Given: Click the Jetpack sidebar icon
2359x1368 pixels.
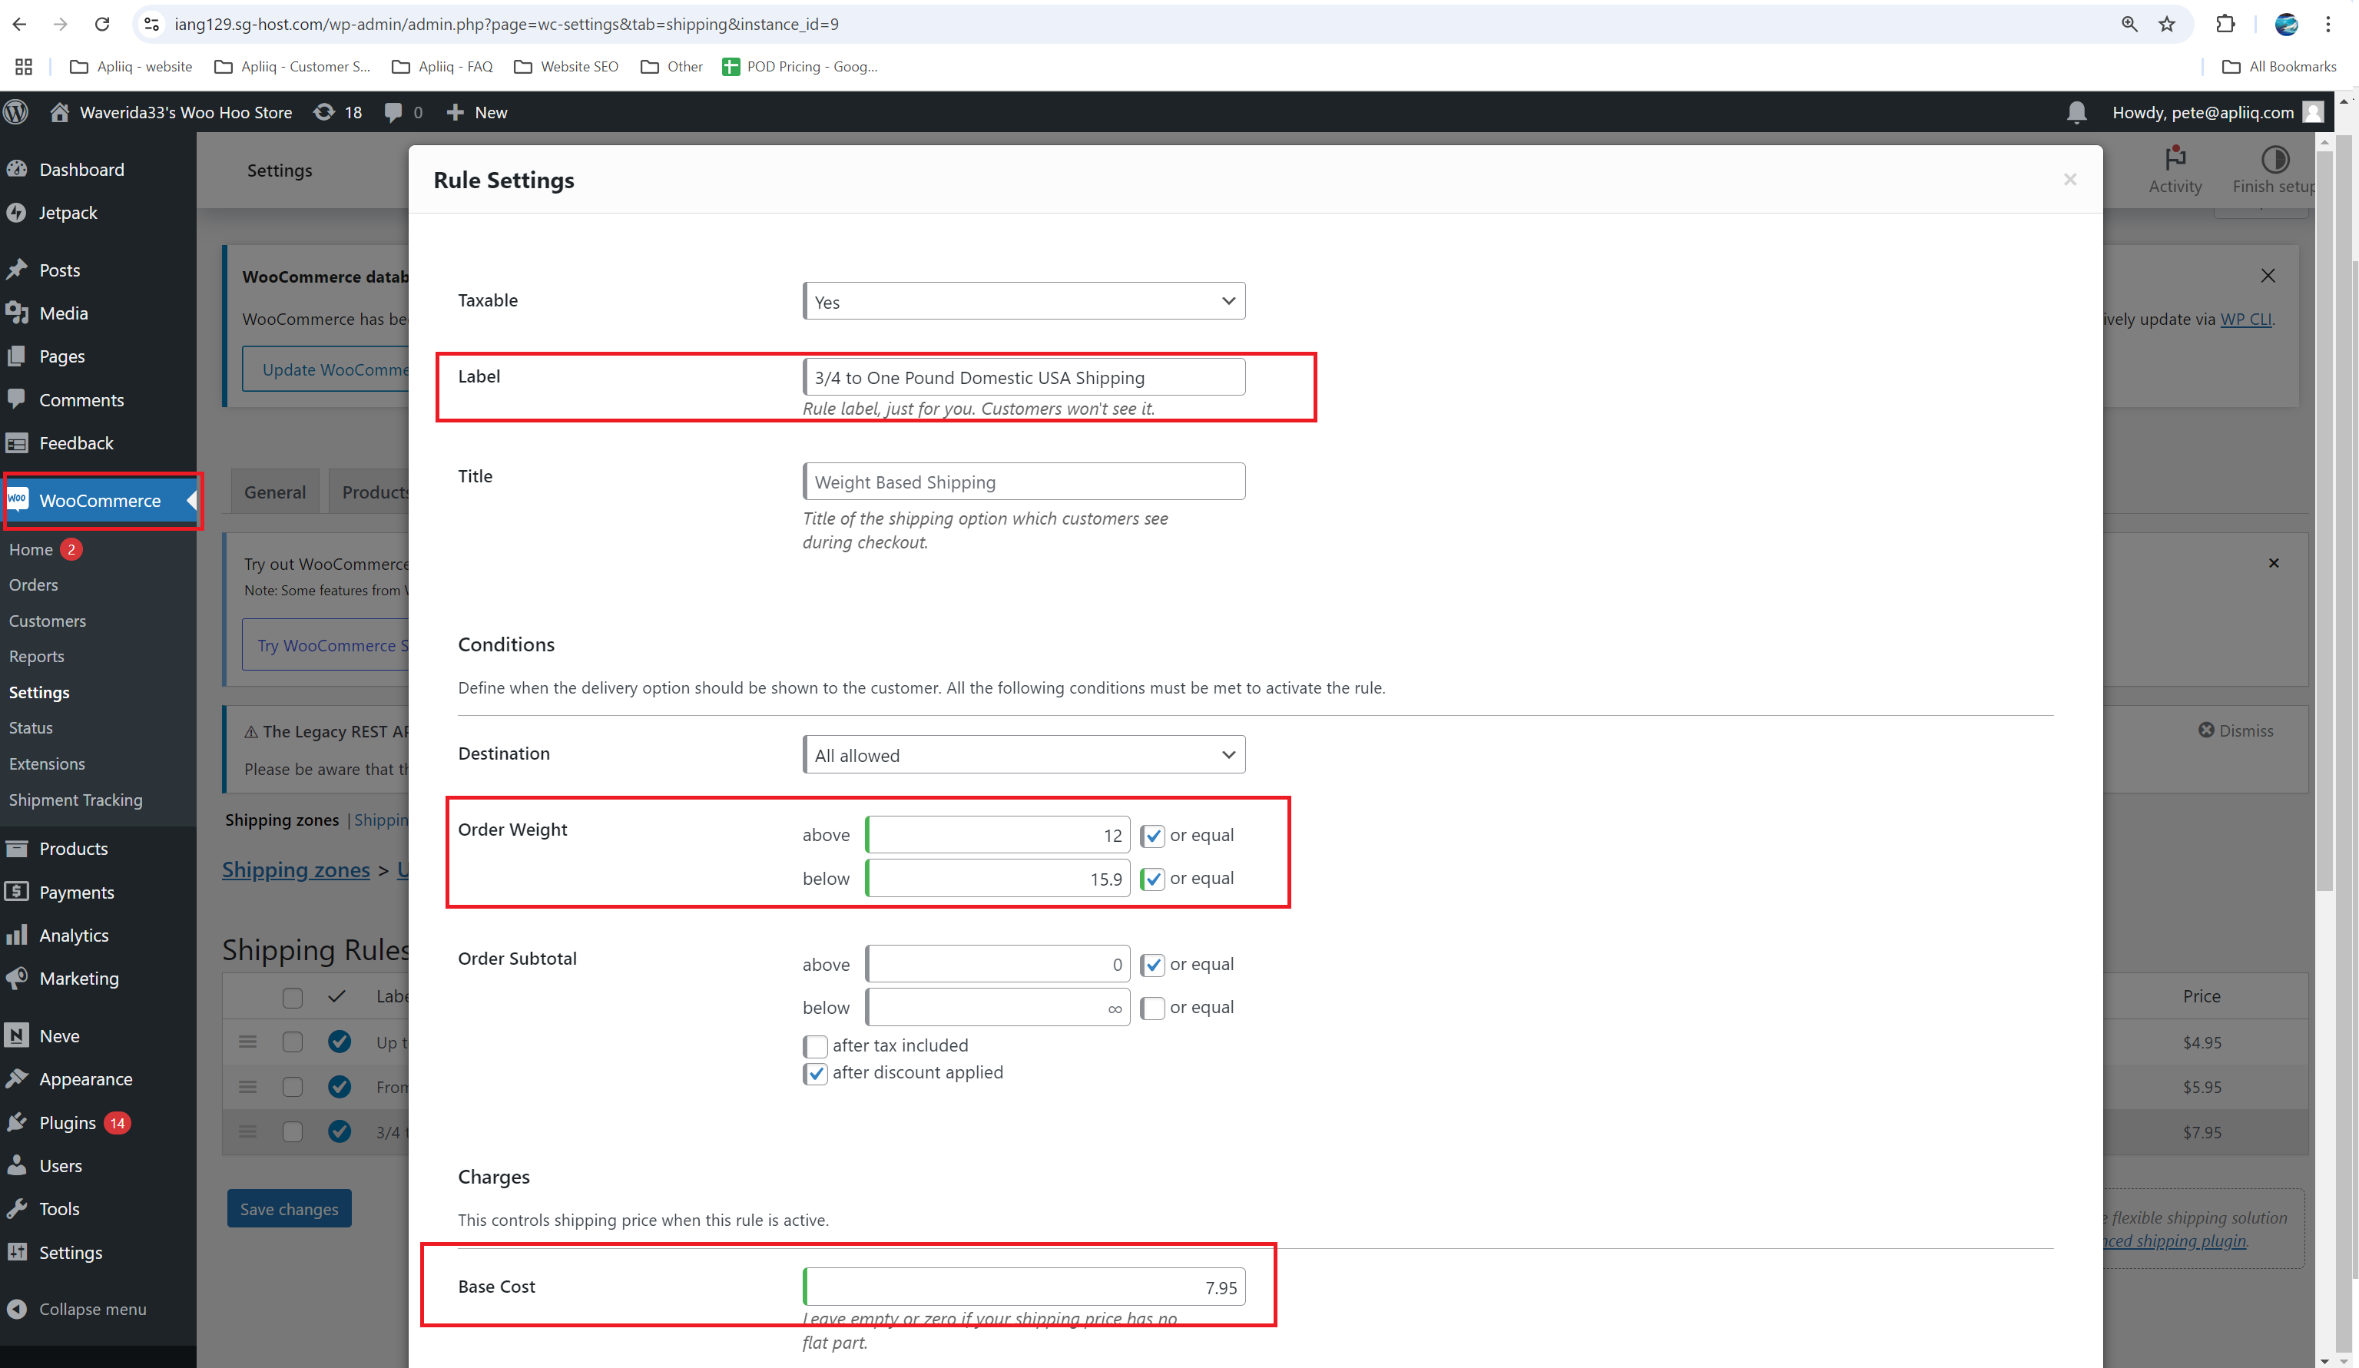Looking at the screenshot, I should click(x=17, y=213).
